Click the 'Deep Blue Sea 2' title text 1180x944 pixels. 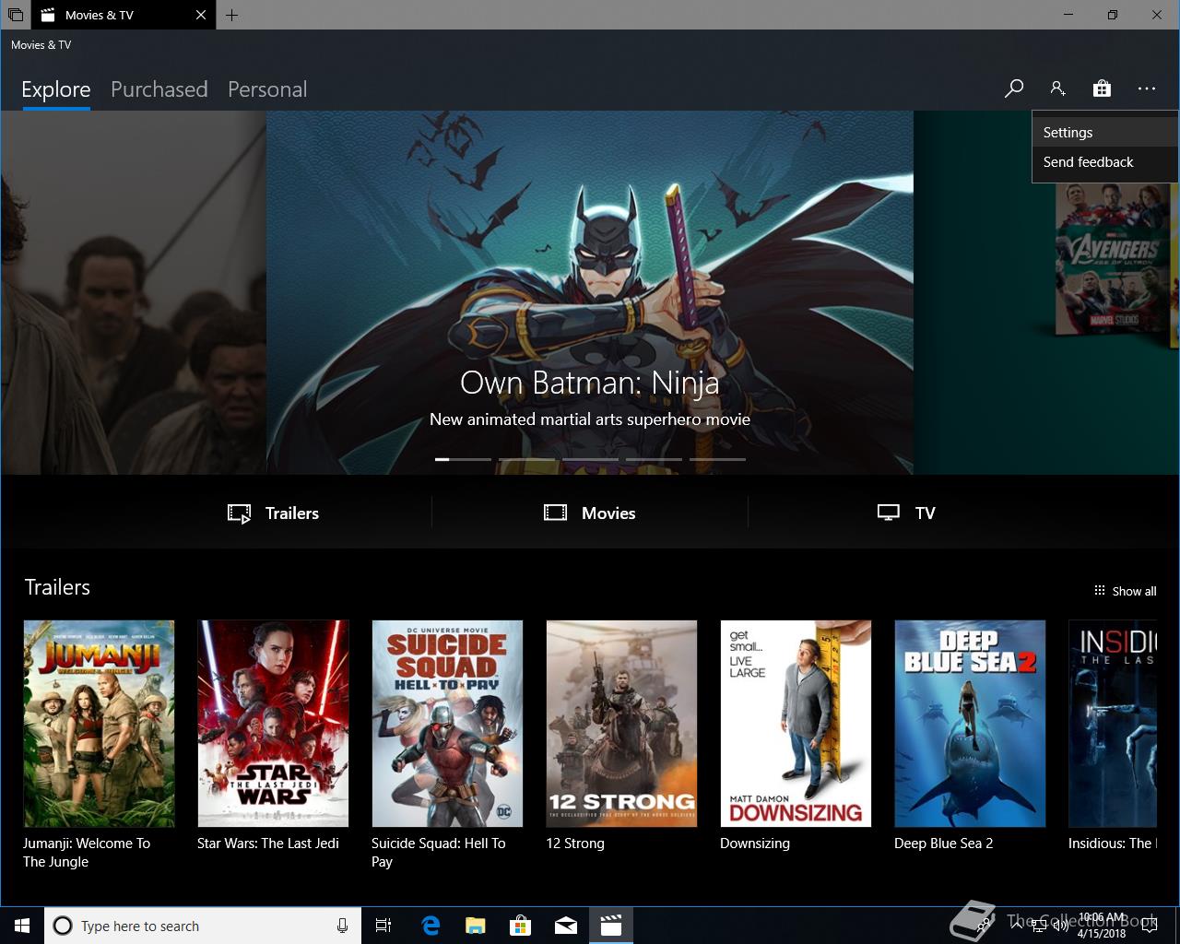click(944, 844)
